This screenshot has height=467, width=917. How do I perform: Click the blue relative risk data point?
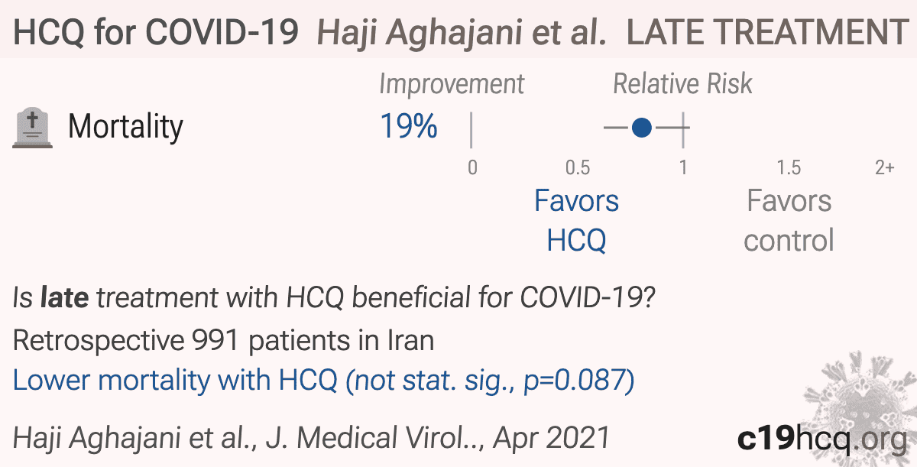(x=642, y=128)
